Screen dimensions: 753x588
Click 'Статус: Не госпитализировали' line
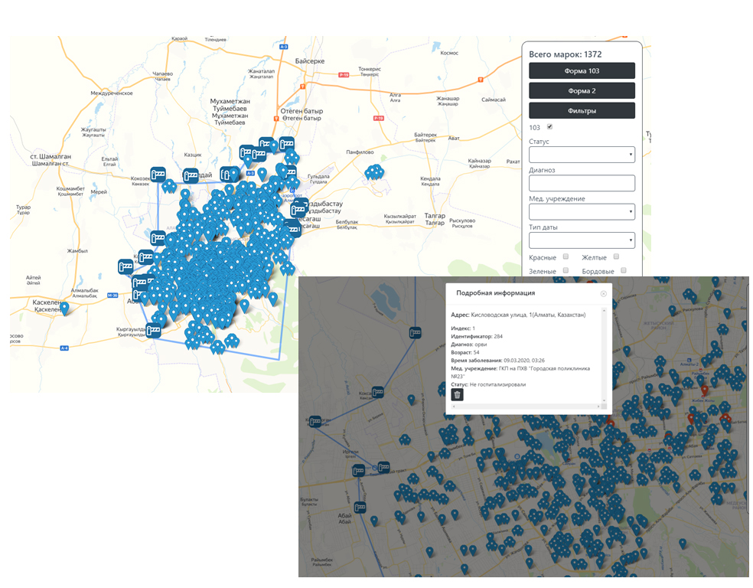(x=488, y=384)
